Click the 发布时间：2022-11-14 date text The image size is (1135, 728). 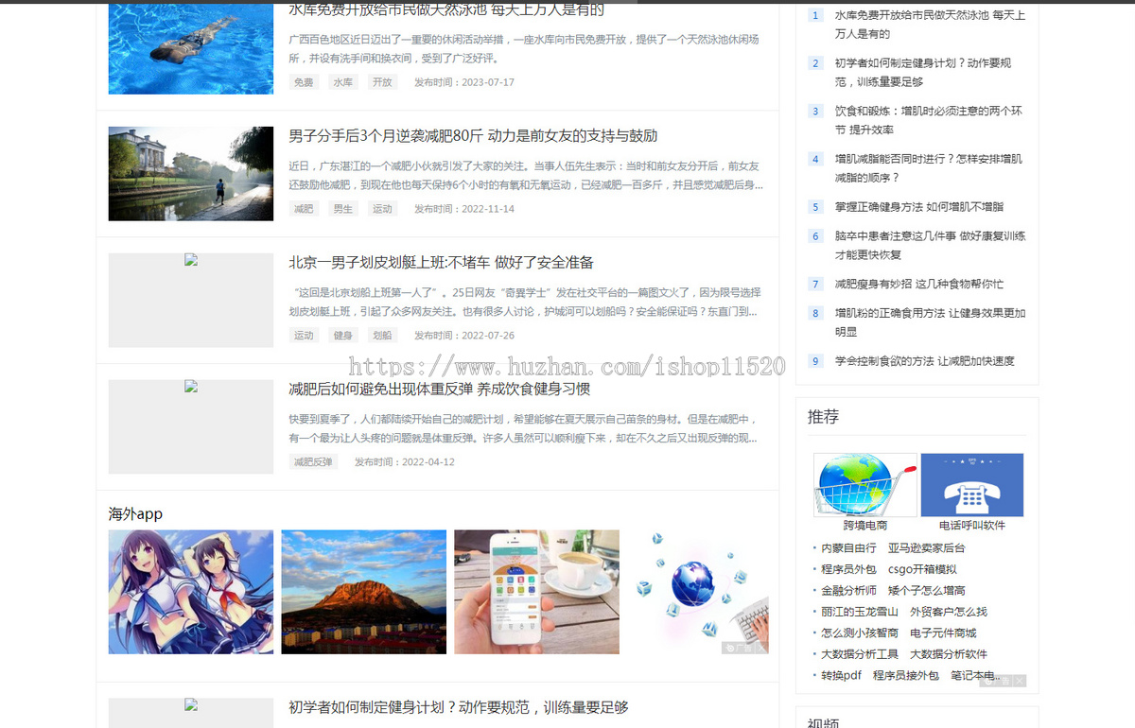click(x=464, y=209)
